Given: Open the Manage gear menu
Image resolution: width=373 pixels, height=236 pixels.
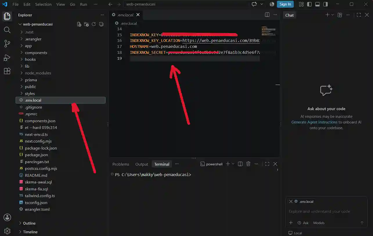Looking at the screenshot, I should point(7,231).
